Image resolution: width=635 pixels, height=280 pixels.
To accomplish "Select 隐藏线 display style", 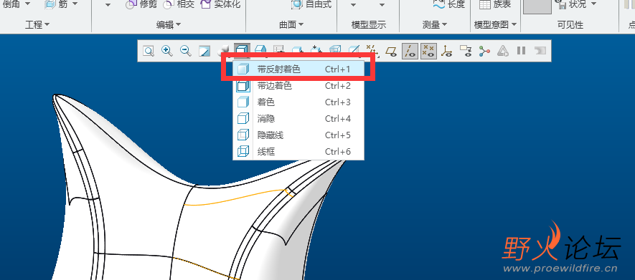I will tap(298, 135).
